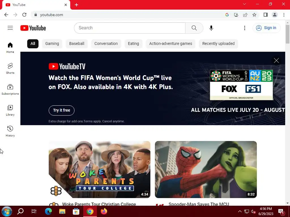Click Spooder-Man Saves The MCU title
Screen dimensions: 290x217
[199, 204]
